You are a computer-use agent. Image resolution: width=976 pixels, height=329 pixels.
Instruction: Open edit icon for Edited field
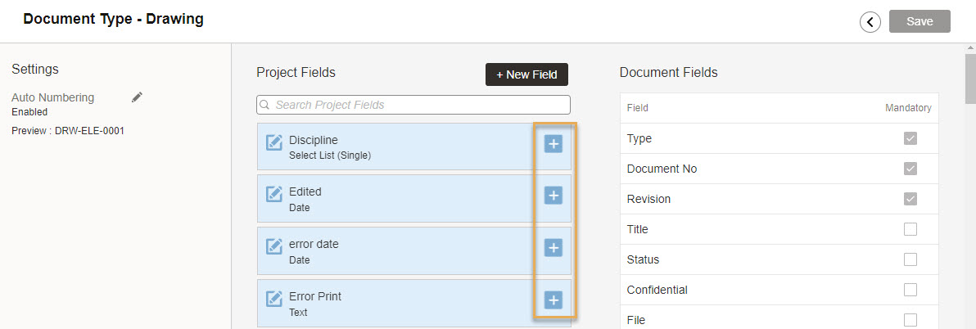[273, 194]
